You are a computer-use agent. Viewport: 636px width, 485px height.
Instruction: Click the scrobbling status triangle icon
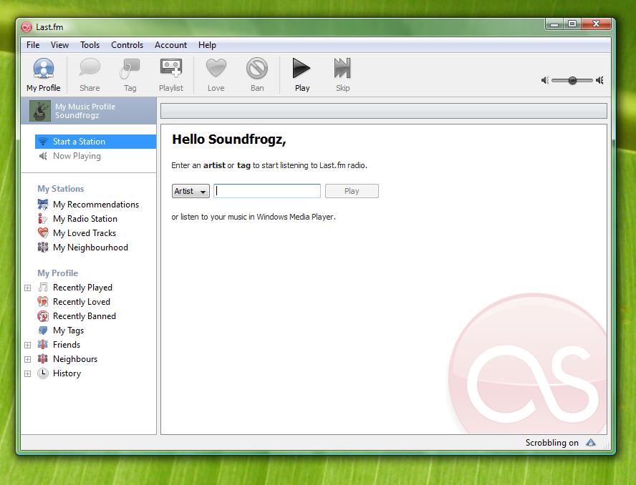pos(591,443)
